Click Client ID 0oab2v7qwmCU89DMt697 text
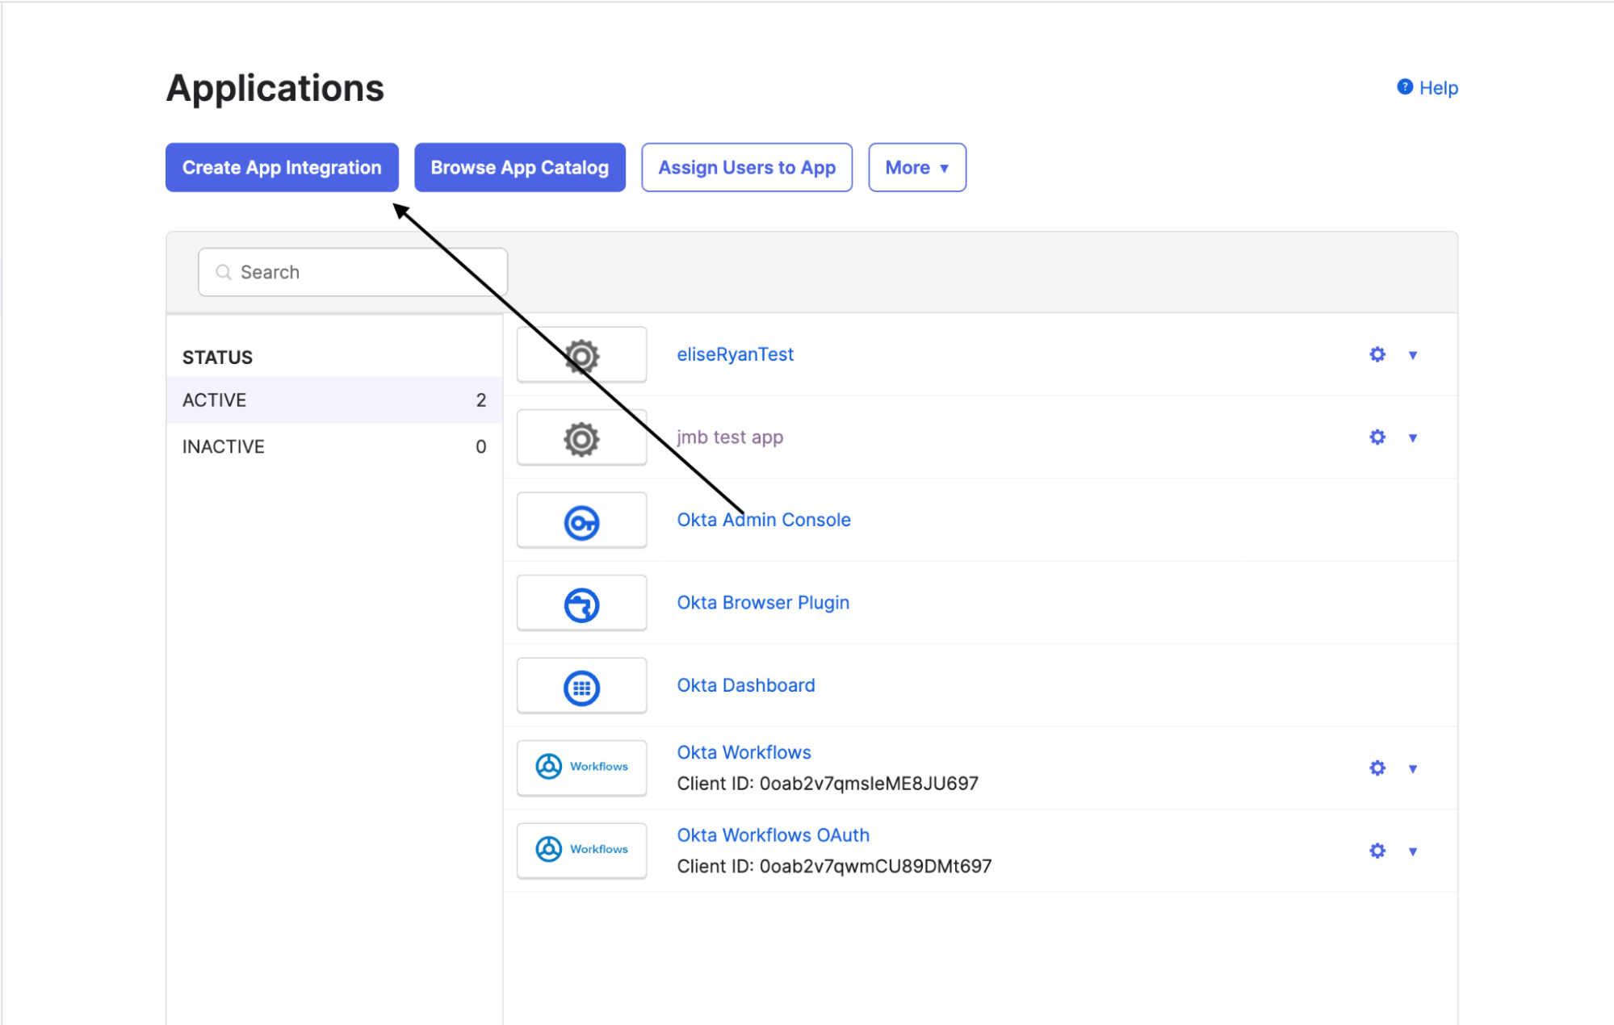 (x=834, y=866)
